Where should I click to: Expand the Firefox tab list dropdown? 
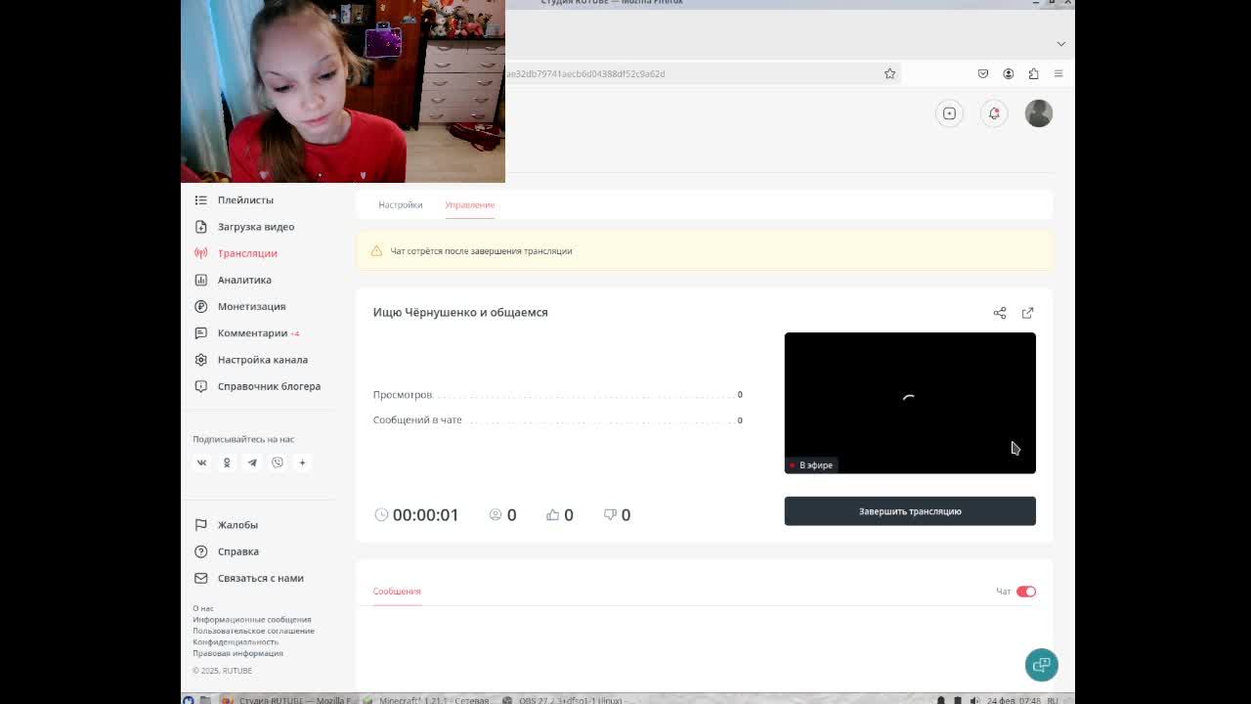pyautogui.click(x=1060, y=43)
